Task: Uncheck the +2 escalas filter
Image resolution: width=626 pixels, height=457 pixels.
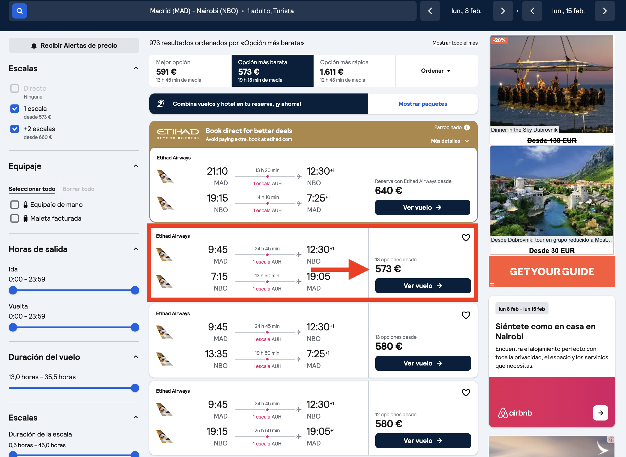Action: (x=15, y=129)
